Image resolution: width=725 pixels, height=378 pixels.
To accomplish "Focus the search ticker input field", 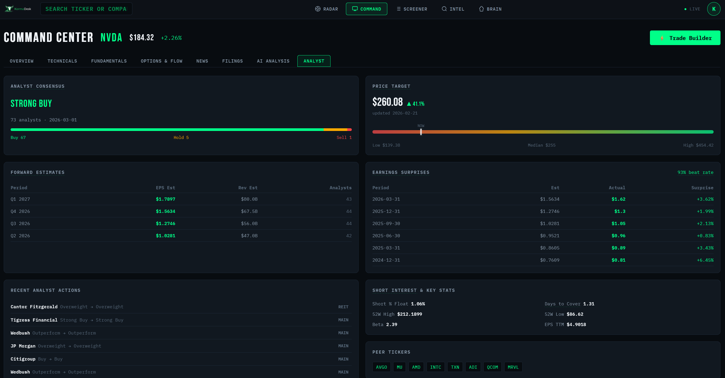I will [86, 9].
